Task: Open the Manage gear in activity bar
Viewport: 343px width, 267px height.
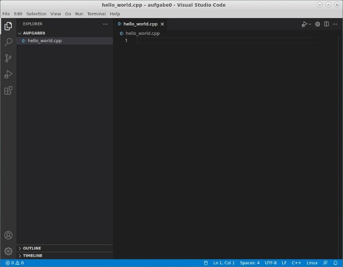Action: [x=8, y=251]
